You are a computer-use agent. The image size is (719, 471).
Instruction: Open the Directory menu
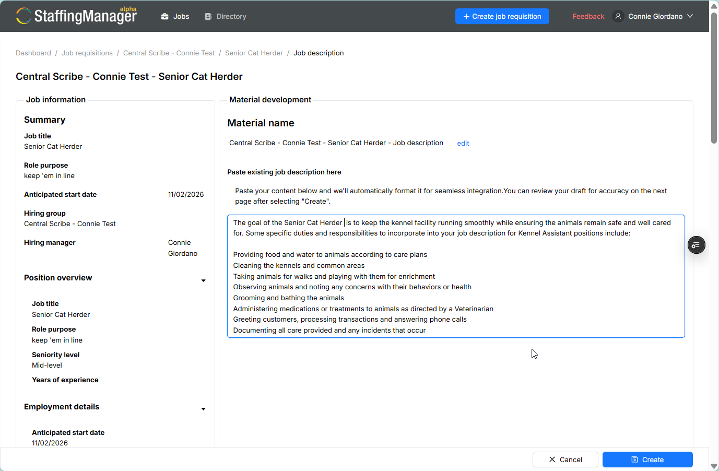point(226,16)
